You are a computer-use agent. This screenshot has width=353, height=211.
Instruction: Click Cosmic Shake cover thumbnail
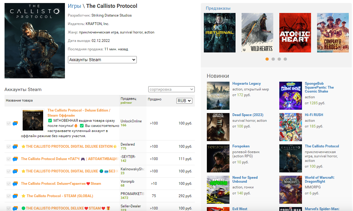(x=290, y=96)
